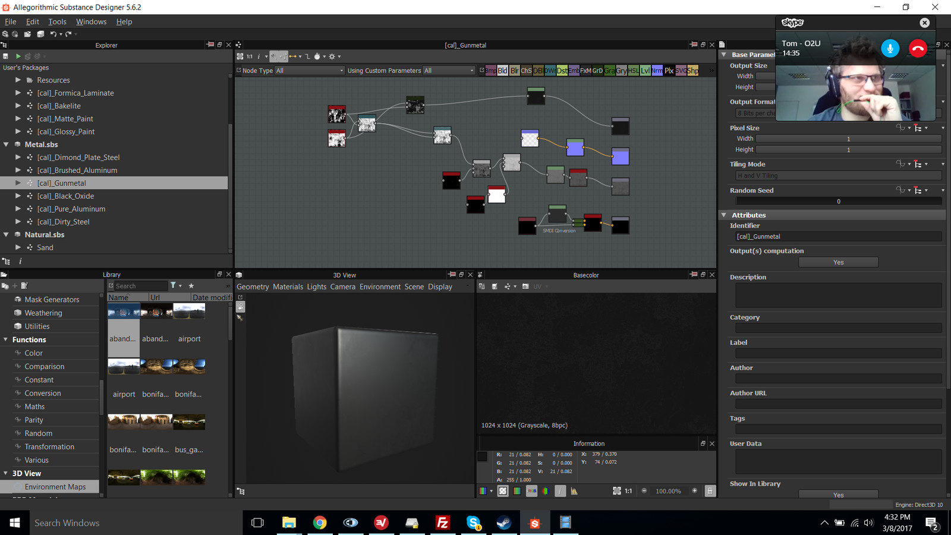This screenshot has width=951, height=535.
Task: Sort Library by Name column header
Action: click(x=127, y=297)
